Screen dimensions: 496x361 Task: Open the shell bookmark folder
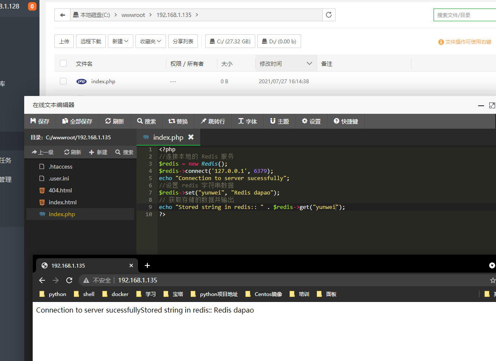(x=84, y=294)
